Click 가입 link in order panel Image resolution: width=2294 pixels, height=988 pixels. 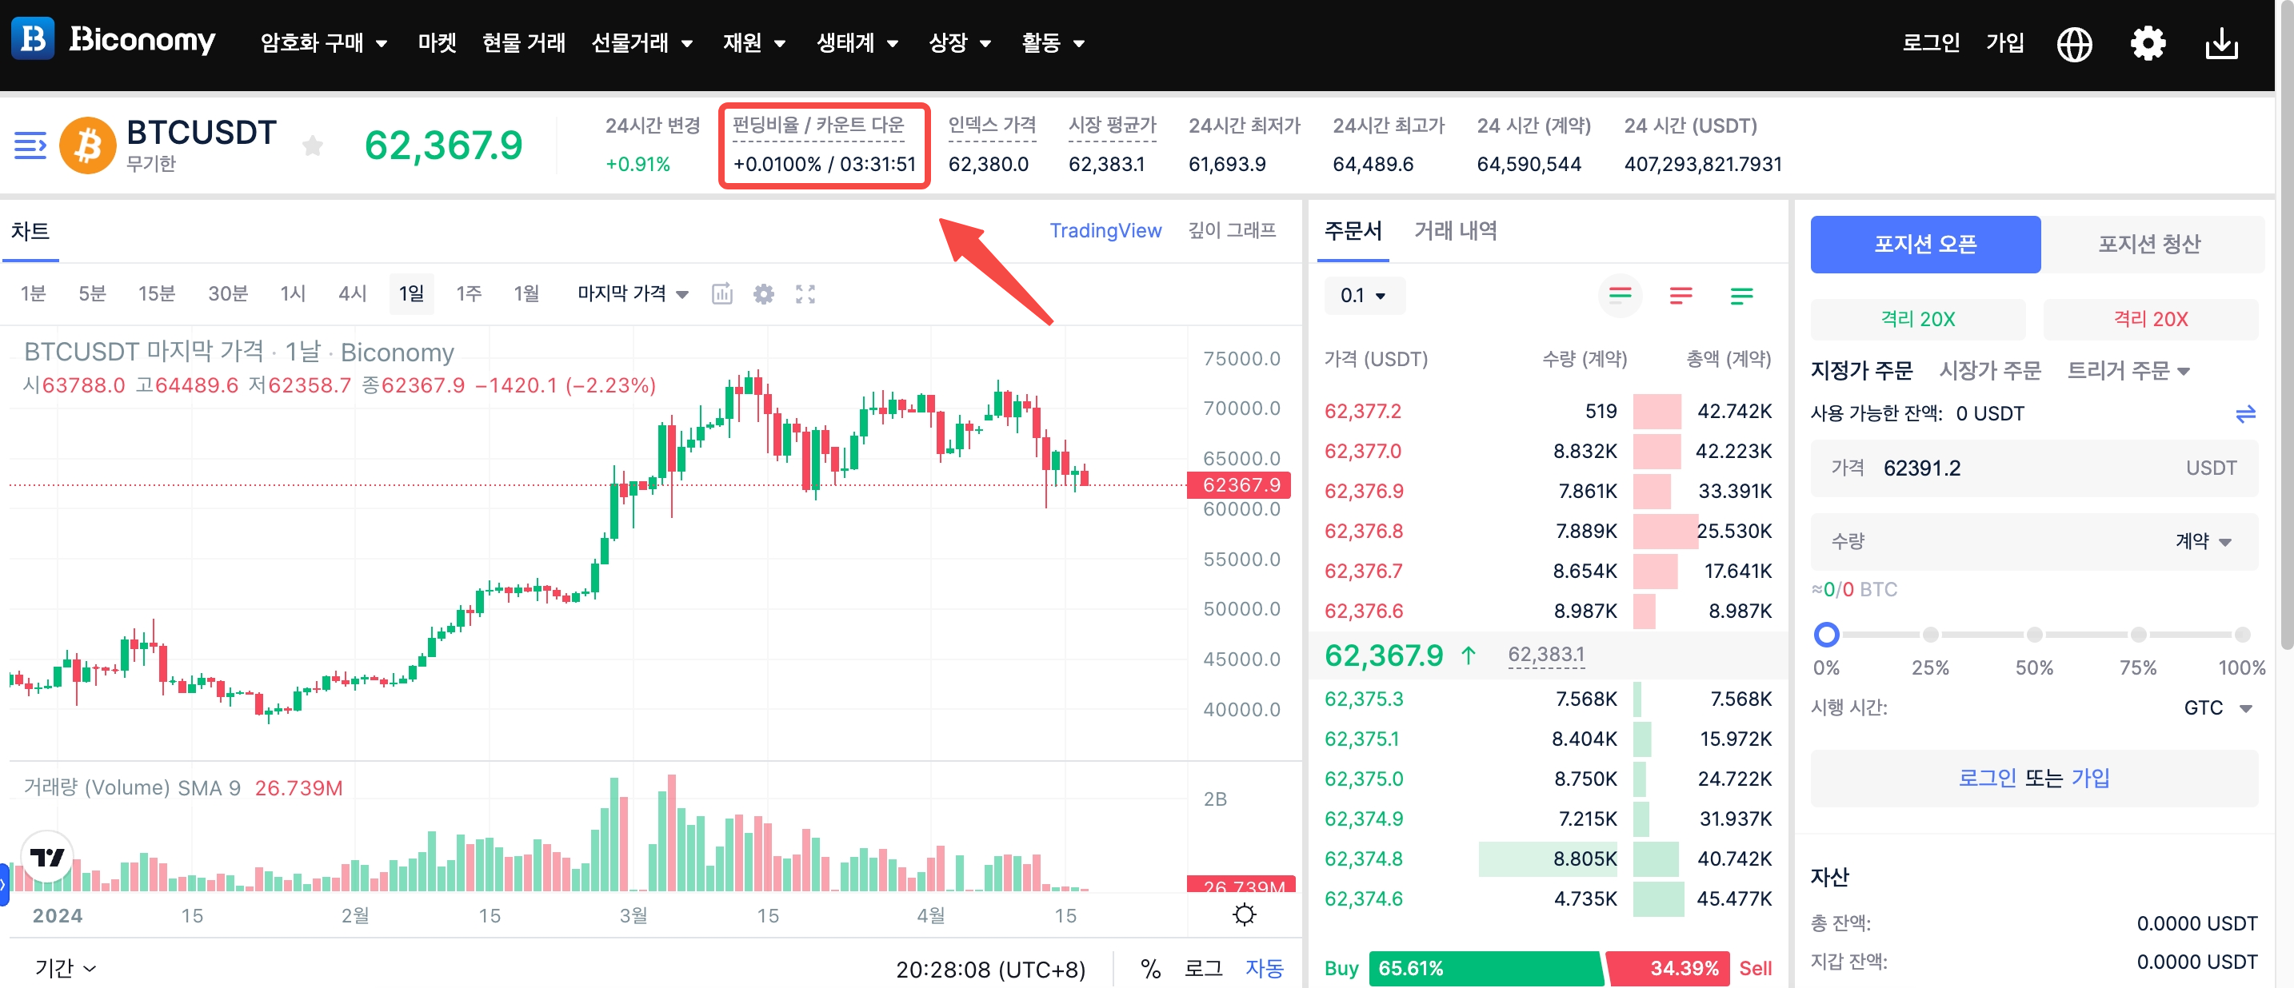click(2090, 778)
